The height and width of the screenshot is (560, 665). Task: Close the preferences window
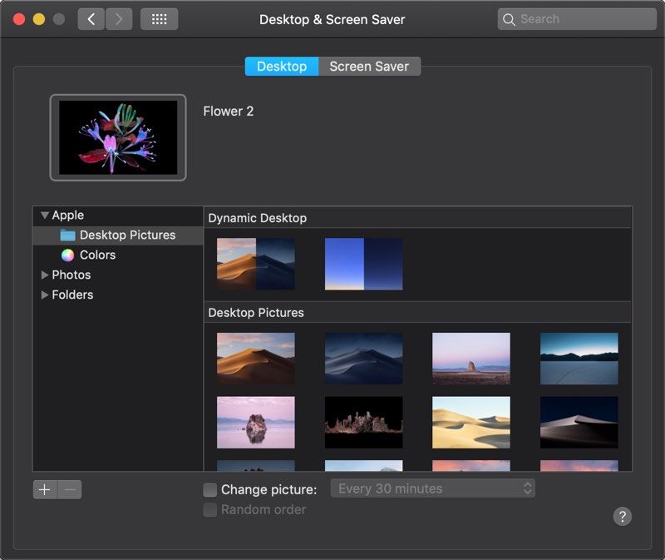pyautogui.click(x=19, y=19)
